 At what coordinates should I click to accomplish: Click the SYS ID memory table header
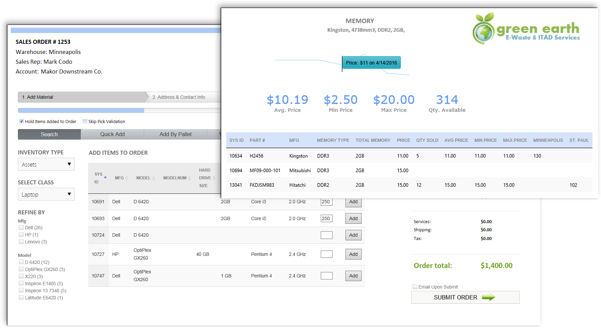pos(236,140)
